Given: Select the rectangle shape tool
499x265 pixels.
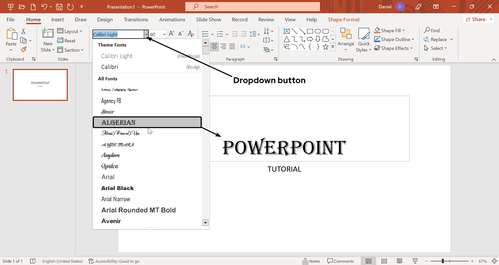Looking at the screenshot, I should 310,31.
